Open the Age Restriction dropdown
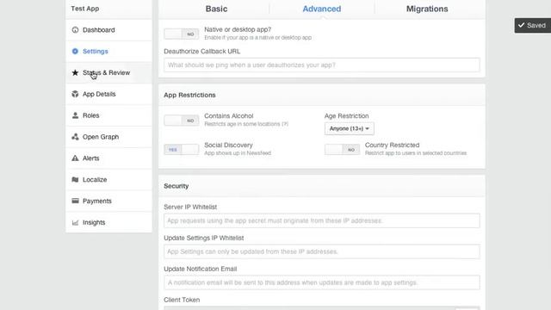 pyautogui.click(x=350, y=128)
